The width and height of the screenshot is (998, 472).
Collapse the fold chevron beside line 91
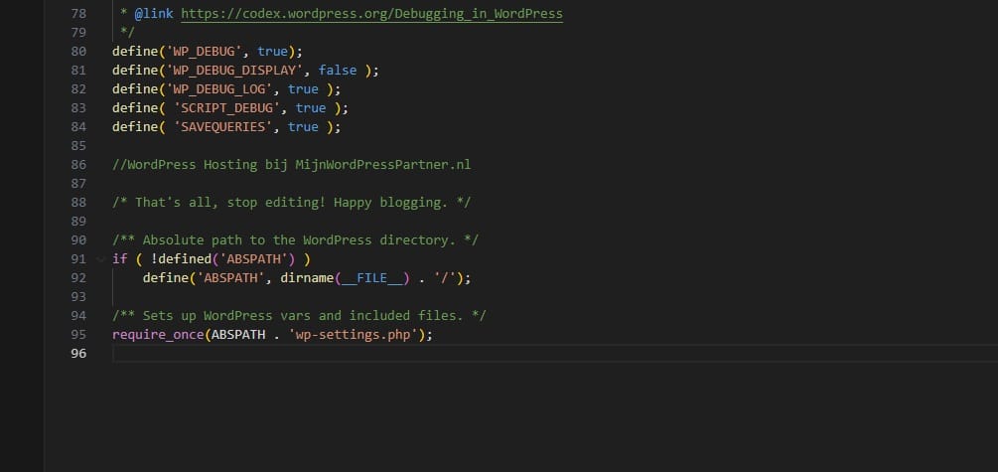point(99,259)
